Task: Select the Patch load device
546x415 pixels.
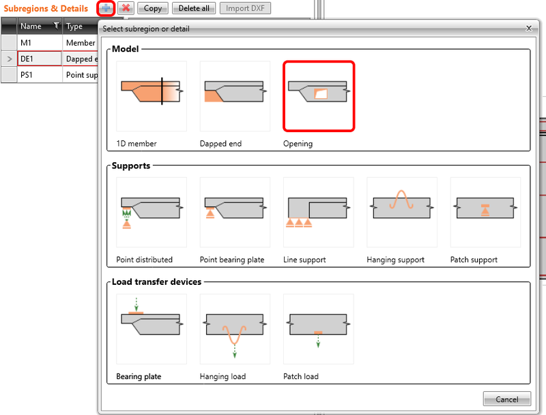Action: click(x=318, y=328)
